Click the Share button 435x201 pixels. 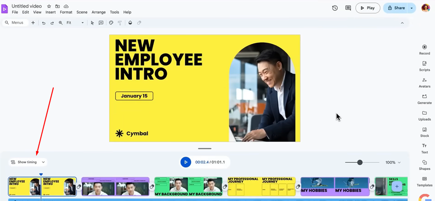[x=396, y=8]
